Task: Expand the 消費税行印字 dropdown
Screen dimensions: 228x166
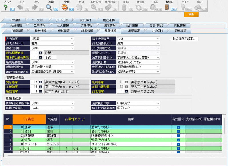Action: (158, 103)
